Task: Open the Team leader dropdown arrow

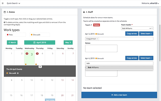Action: point(152,28)
